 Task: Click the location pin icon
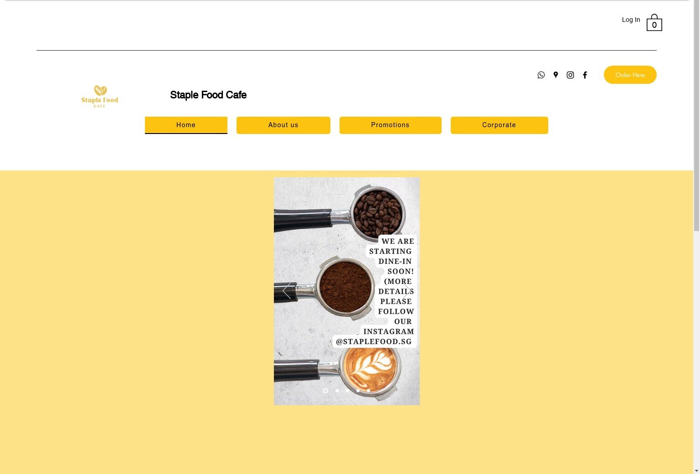[556, 75]
